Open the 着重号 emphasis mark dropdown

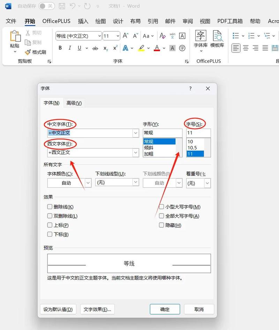pyautogui.click(x=208, y=183)
